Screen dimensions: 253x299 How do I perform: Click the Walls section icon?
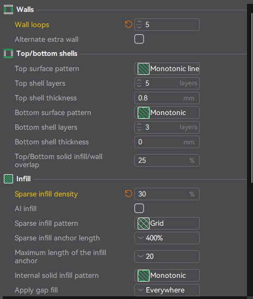click(8, 10)
